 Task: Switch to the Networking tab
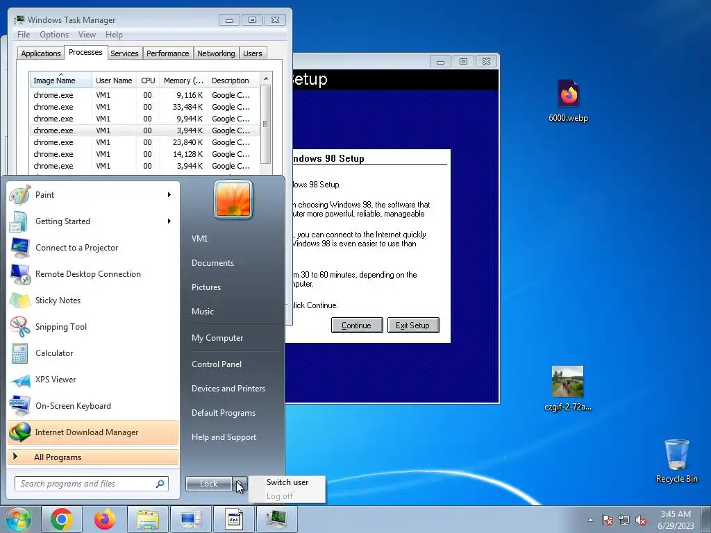click(x=216, y=53)
